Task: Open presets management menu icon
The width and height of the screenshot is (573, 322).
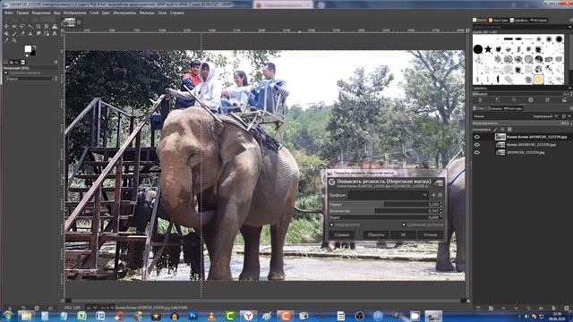Action: [440, 195]
